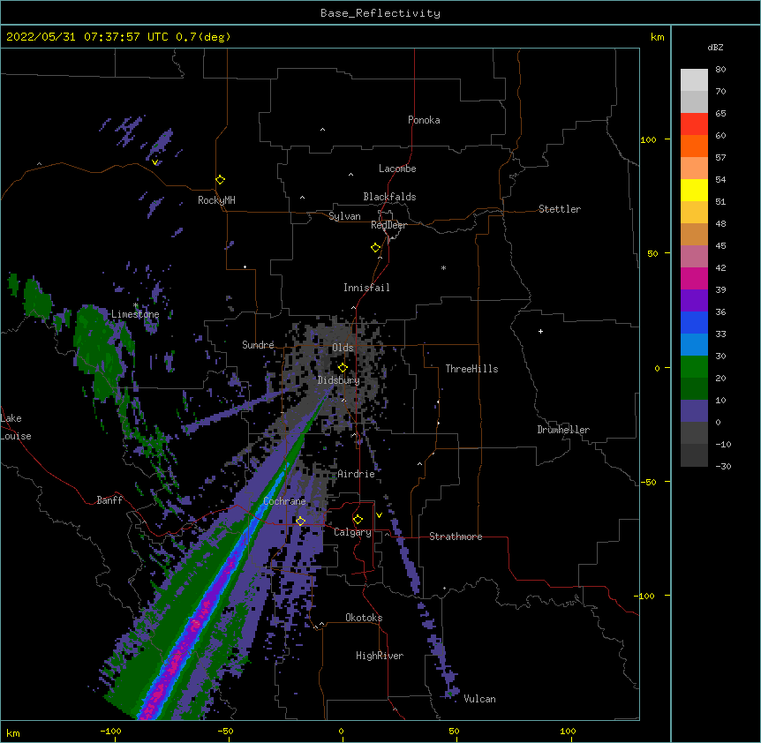
Task: Click the Okotoks label
Action: (364, 618)
